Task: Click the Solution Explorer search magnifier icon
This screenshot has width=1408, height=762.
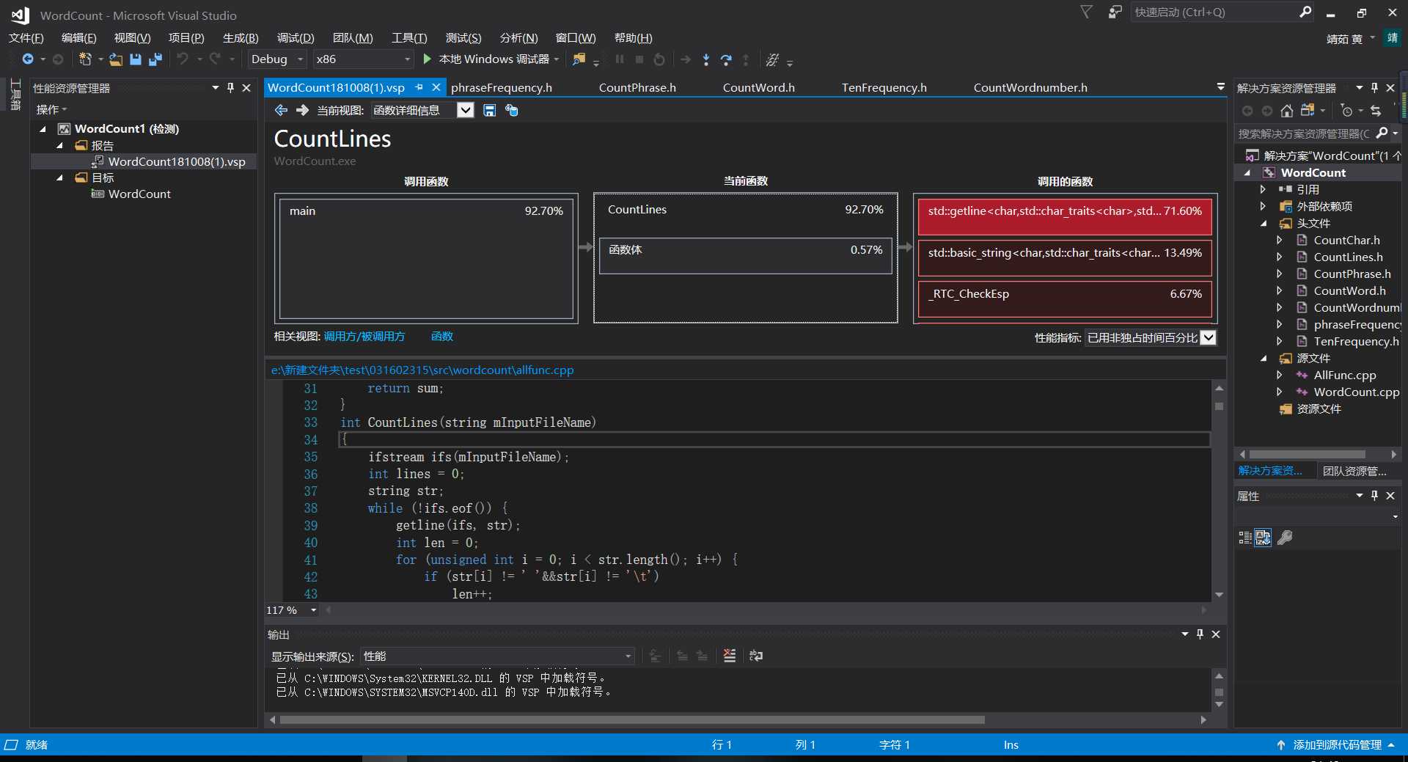Action: pos(1382,133)
